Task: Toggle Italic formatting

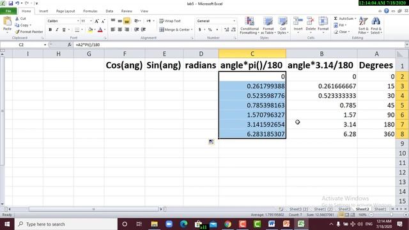Action: pyautogui.click(x=57, y=30)
